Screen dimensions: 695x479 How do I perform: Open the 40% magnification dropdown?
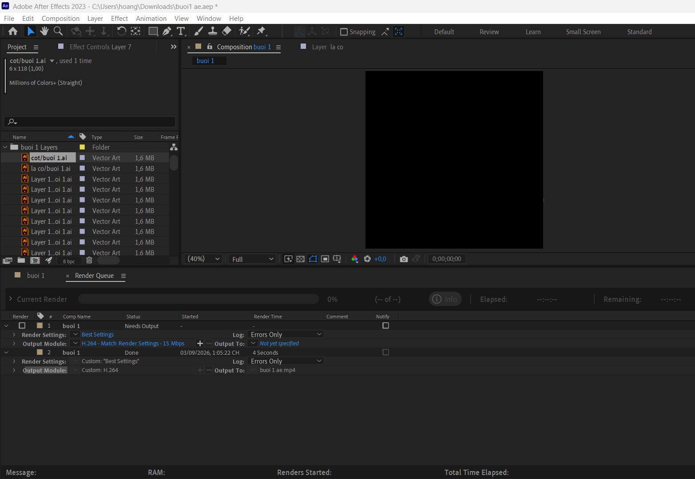click(x=204, y=259)
